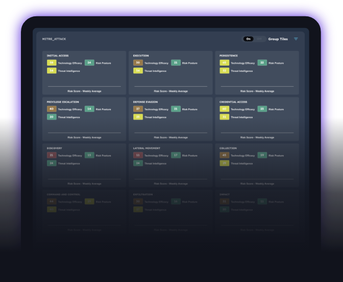Click Initial Access Risk Posture score 24
Image resolution: width=343 pixels, height=282 pixels.
pyautogui.click(x=89, y=63)
